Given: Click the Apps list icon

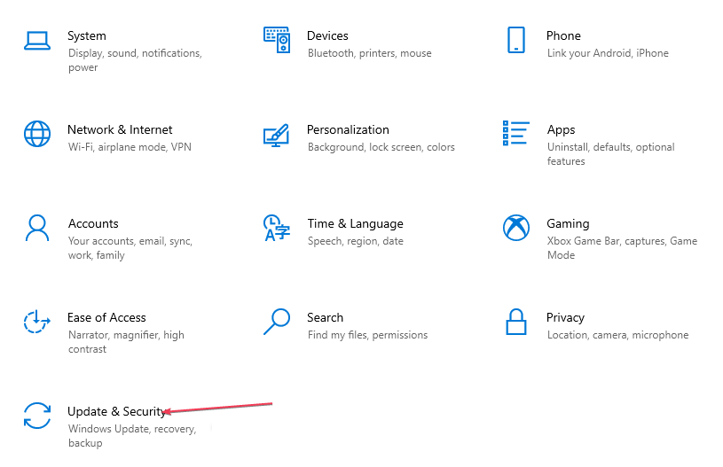Looking at the screenshot, I should [516, 133].
